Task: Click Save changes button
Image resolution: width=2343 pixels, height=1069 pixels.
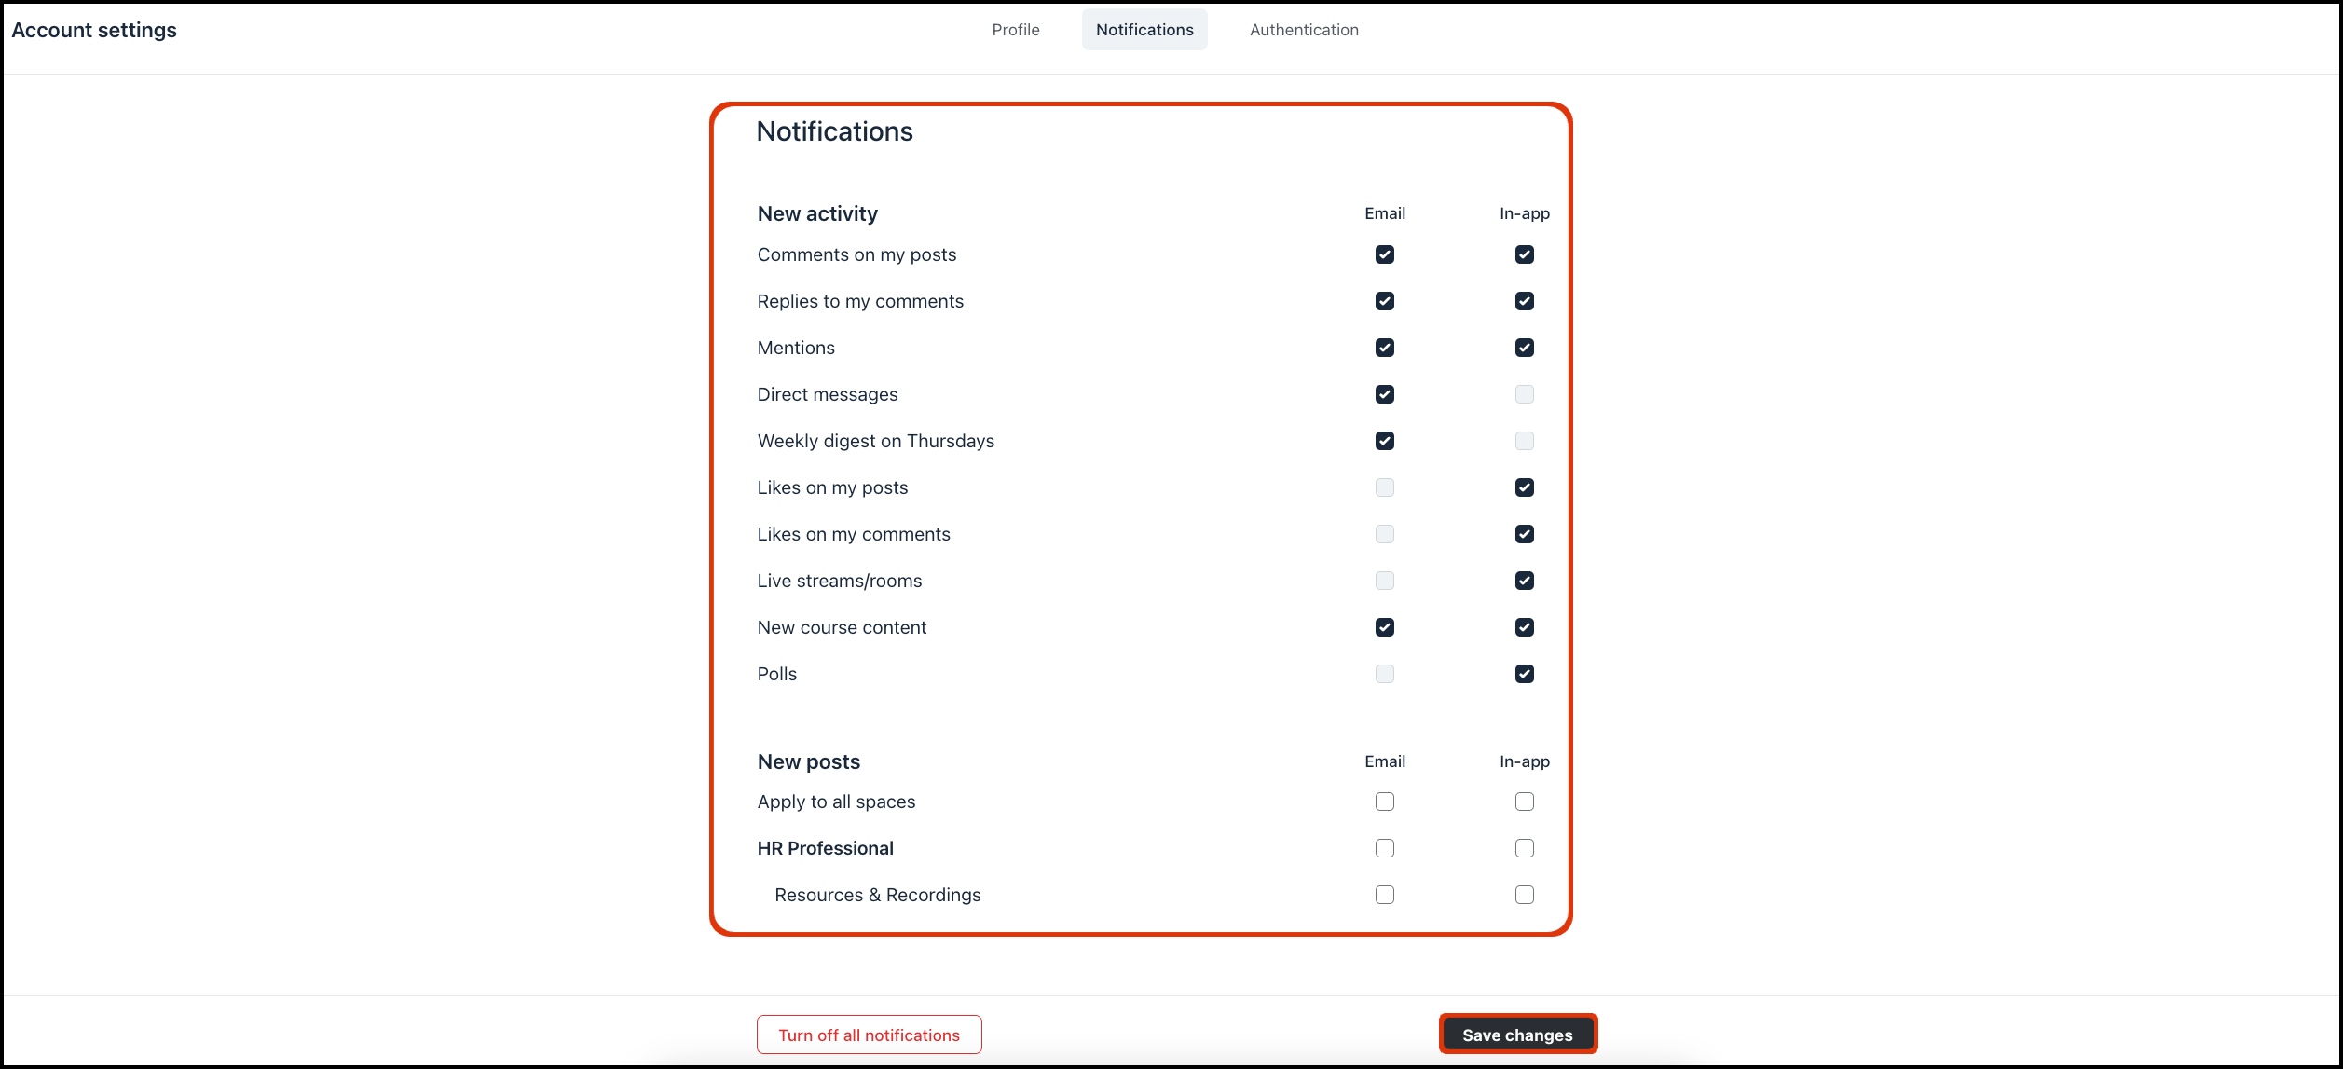Action: 1516,1035
